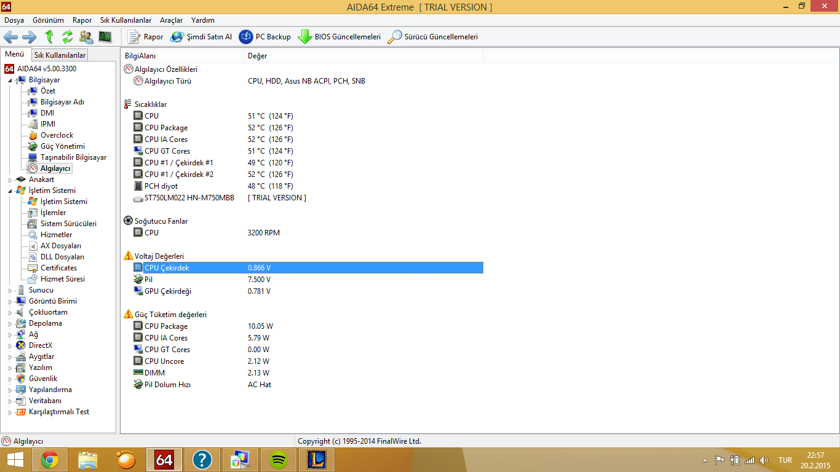
Task: Open League of Legends taskbar icon
Action: coord(316,460)
